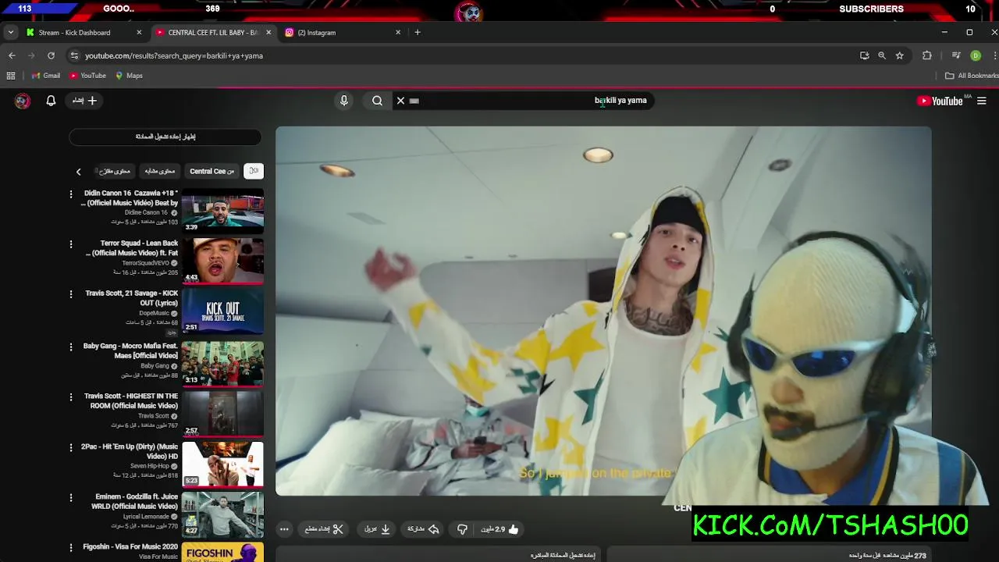The image size is (999, 562).
Task: Click the YouTube create (+) button
Action: [85, 101]
